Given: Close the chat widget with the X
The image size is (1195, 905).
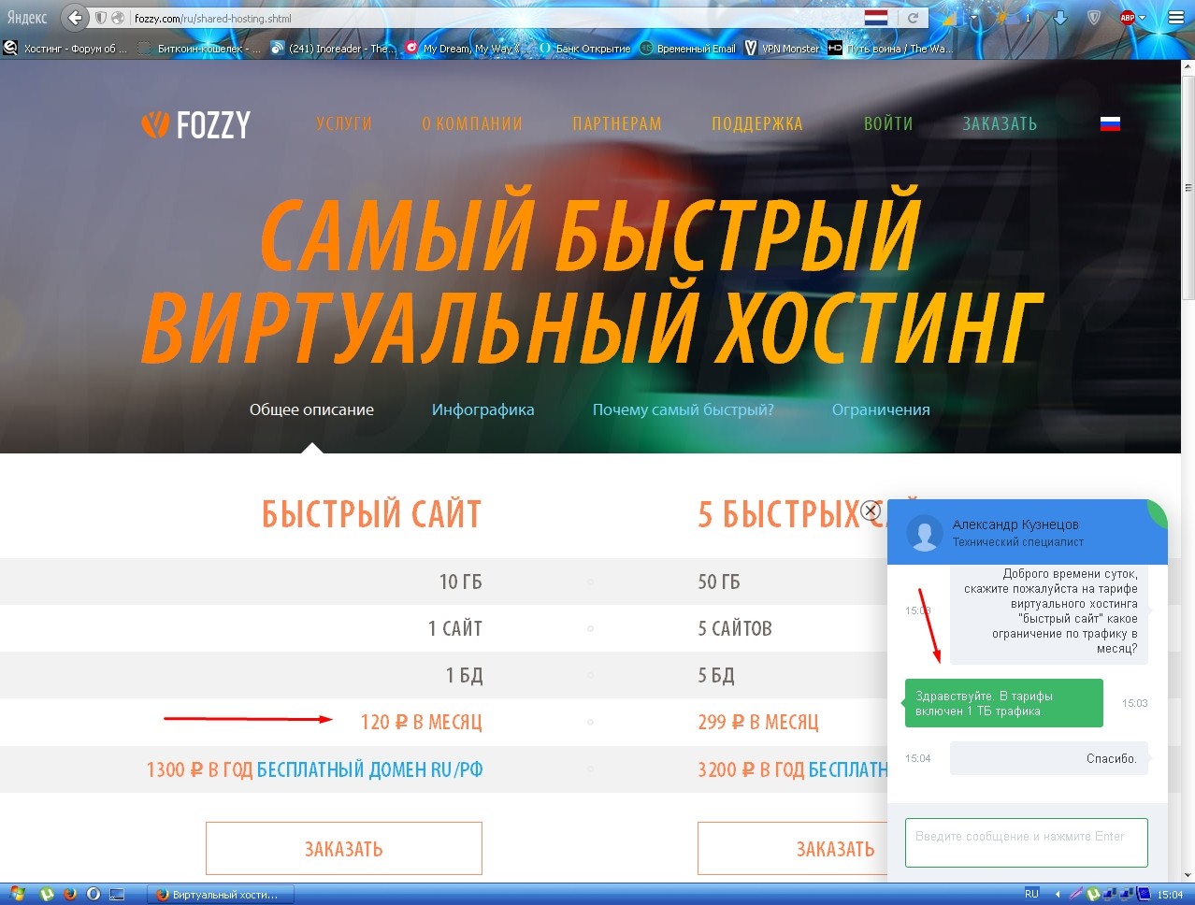Looking at the screenshot, I should 871,510.
